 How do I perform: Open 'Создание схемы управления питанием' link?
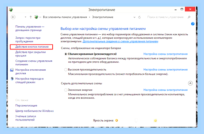(34, 63)
